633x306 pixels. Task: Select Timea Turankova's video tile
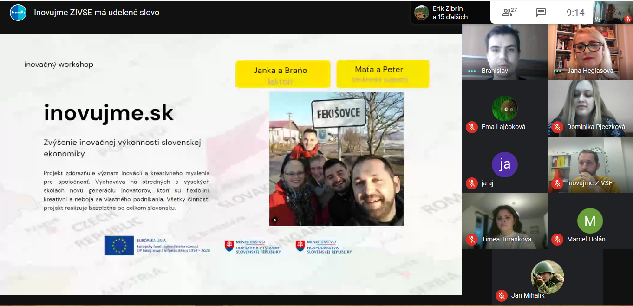click(504, 221)
